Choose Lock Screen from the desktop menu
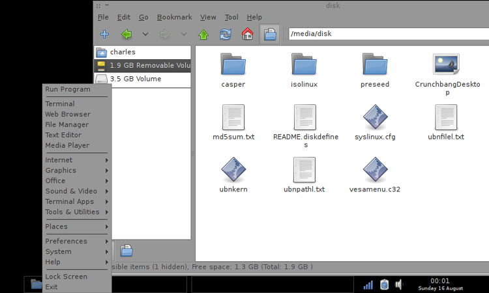489x293 pixels. point(77,277)
